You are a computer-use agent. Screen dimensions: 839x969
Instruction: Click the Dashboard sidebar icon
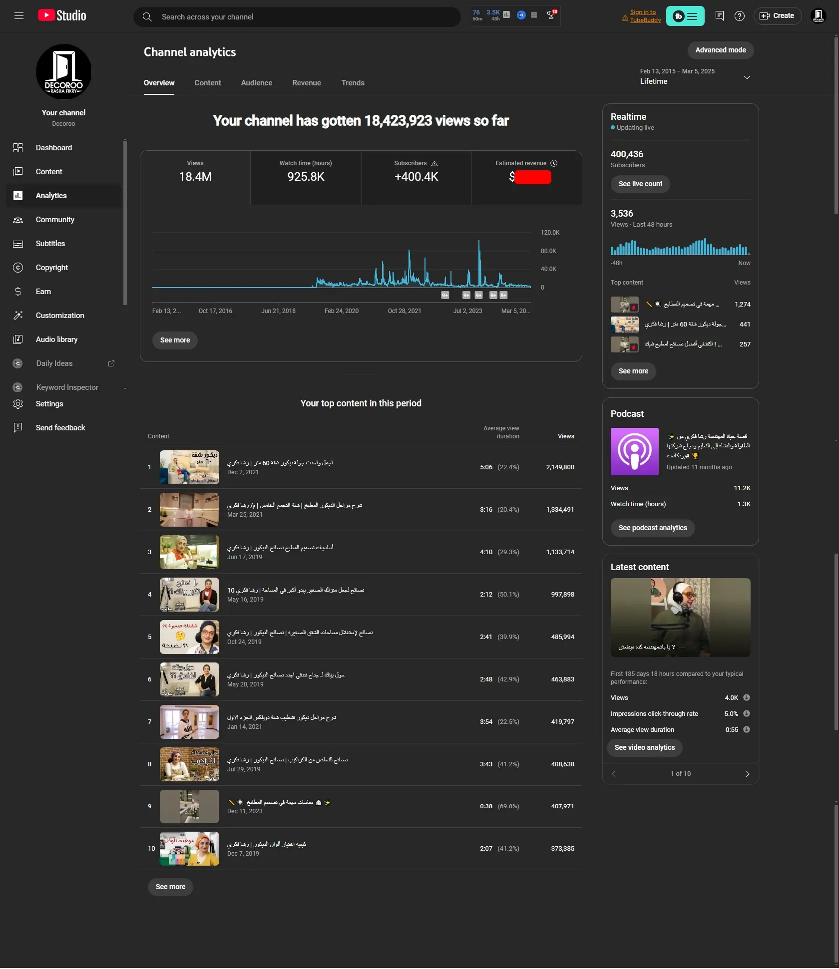[18, 148]
